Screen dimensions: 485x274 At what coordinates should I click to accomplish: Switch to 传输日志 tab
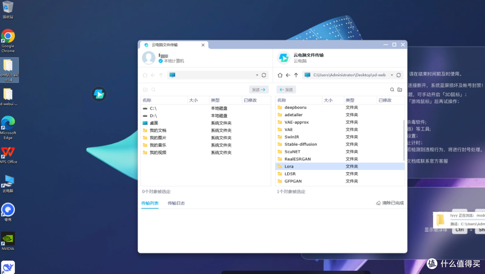pyautogui.click(x=176, y=203)
